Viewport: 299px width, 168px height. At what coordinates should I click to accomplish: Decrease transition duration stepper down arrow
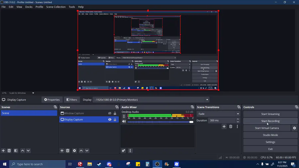[x=238, y=122]
